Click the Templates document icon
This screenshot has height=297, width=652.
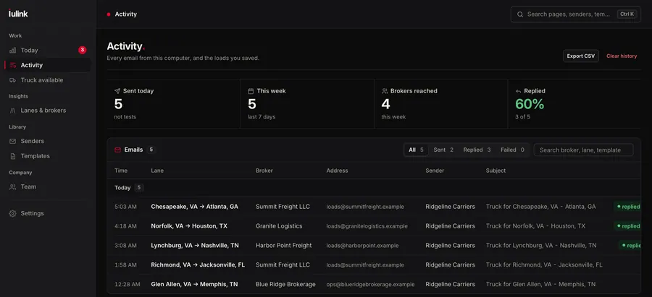13,156
